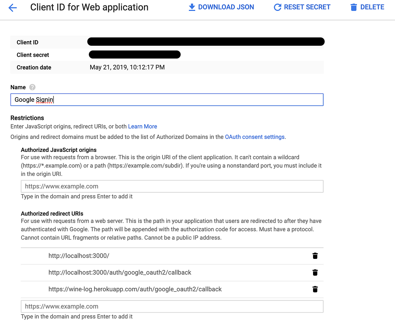Click the DELETE label

click(372, 7)
